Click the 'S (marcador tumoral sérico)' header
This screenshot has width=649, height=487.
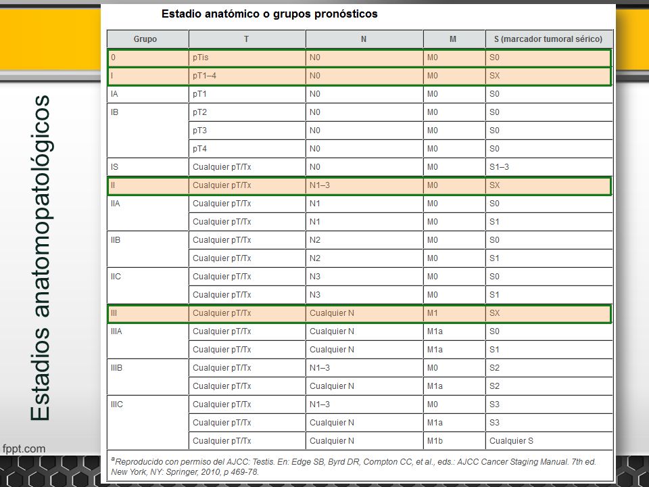coord(549,39)
